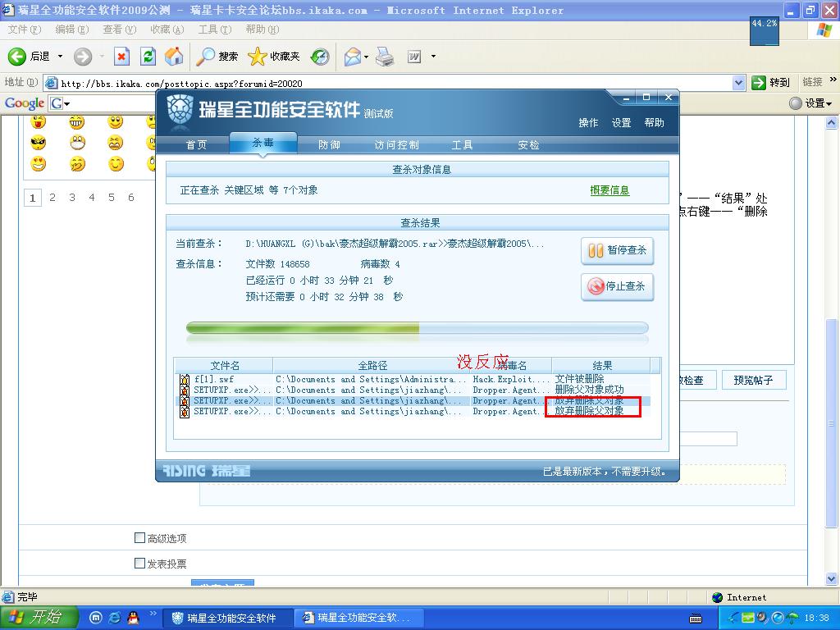Switch to the 安检 tab
This screenshot has width=840, height=630.
[x=528, y=144]
